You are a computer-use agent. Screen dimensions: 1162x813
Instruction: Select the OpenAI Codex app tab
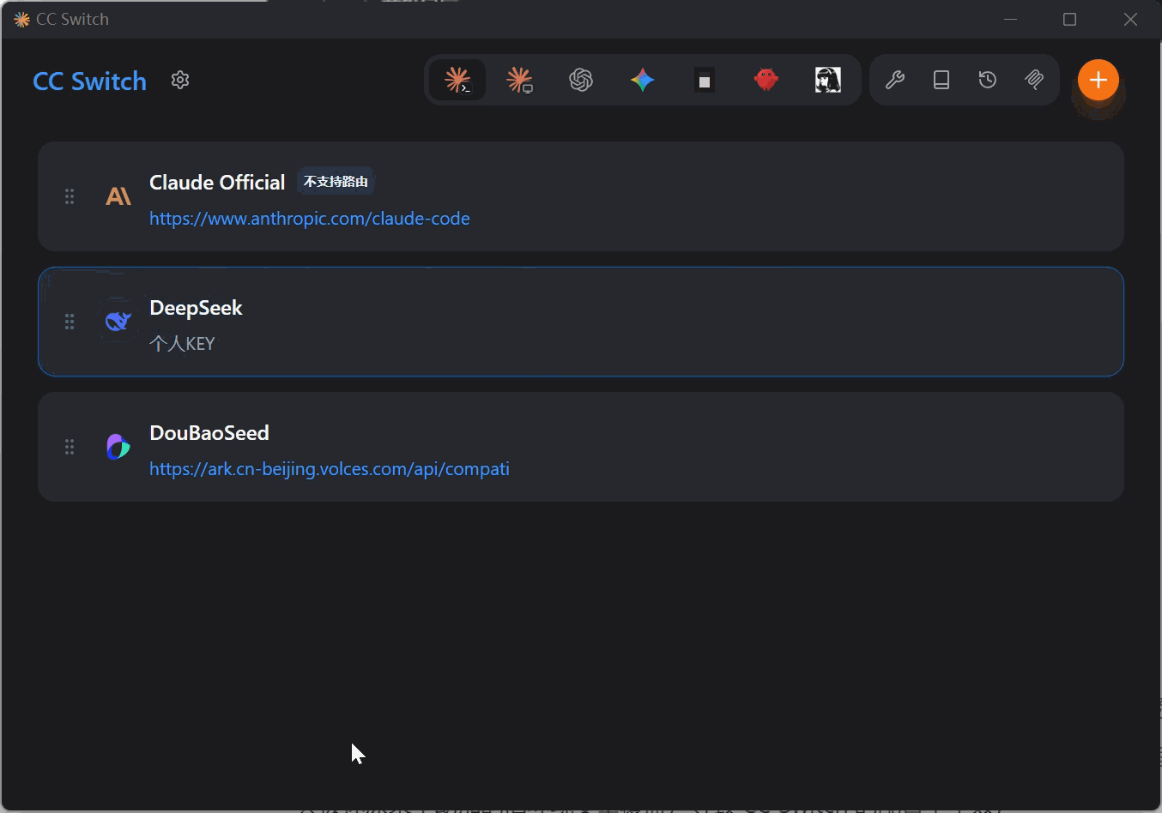click(581, 81)
